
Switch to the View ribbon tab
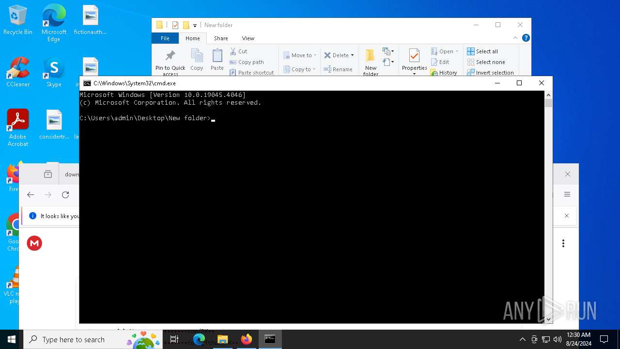(248, 38)
